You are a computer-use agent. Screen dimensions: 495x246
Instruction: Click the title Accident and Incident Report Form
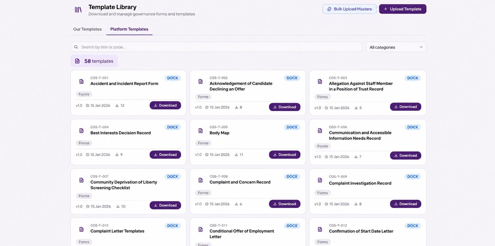coord(124,84)
